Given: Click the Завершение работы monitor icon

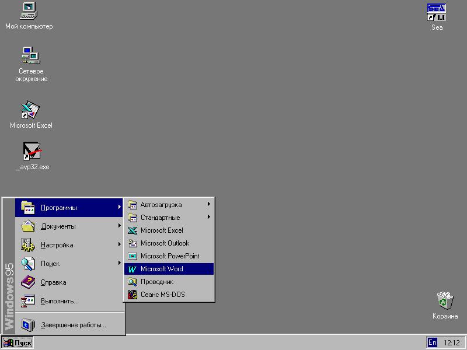Looking at the screenshot, I should tap(28, 325).
